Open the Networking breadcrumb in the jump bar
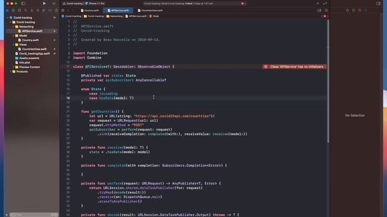The width and height of the screenshot is (387, 217). tap(114, 16)
